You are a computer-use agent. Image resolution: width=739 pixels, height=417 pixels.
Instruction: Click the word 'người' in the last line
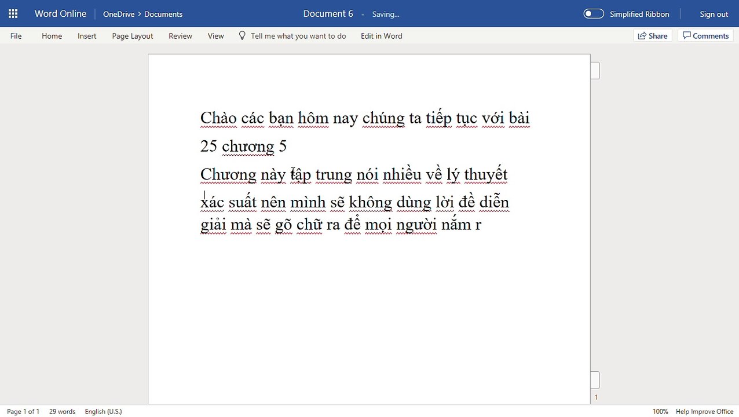tap(416, 224)
